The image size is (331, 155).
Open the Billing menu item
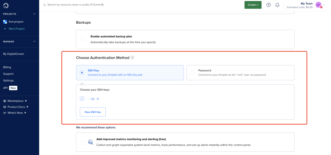tap(7, 67)
